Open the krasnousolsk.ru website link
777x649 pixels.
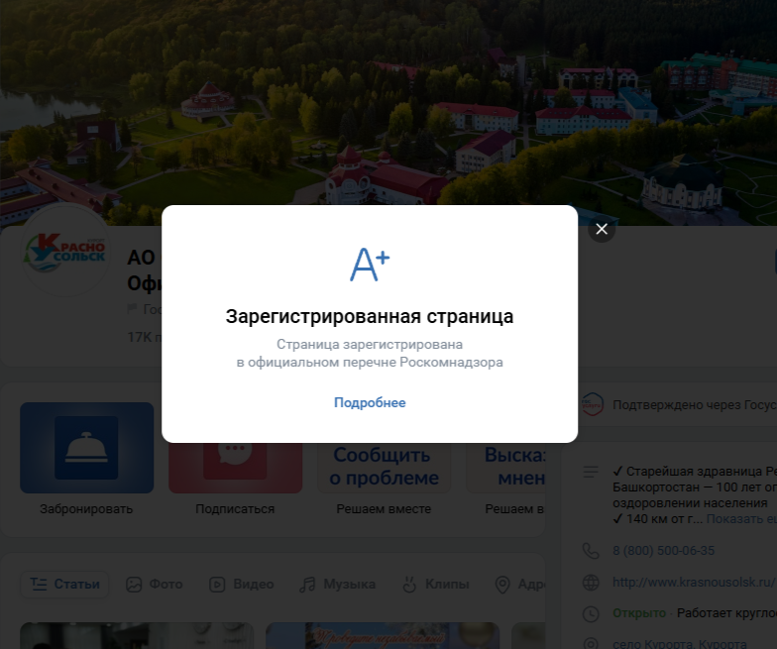tap(694, 583)
